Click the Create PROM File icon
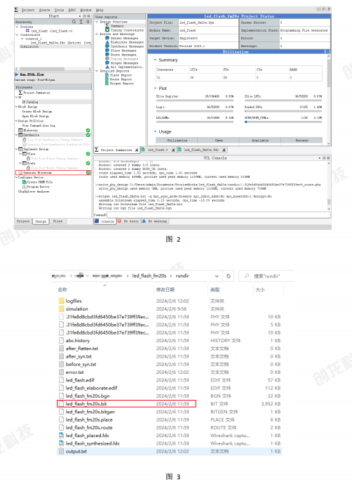352x487 pixels. 24,182
